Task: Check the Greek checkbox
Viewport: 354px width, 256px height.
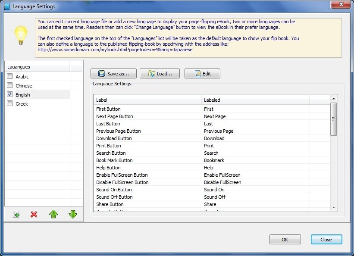Action: point(9,103)
